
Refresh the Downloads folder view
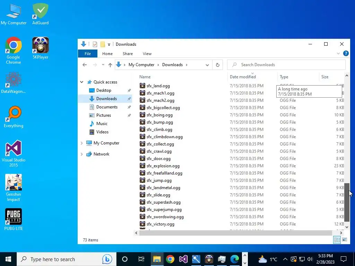click(218, 65)
